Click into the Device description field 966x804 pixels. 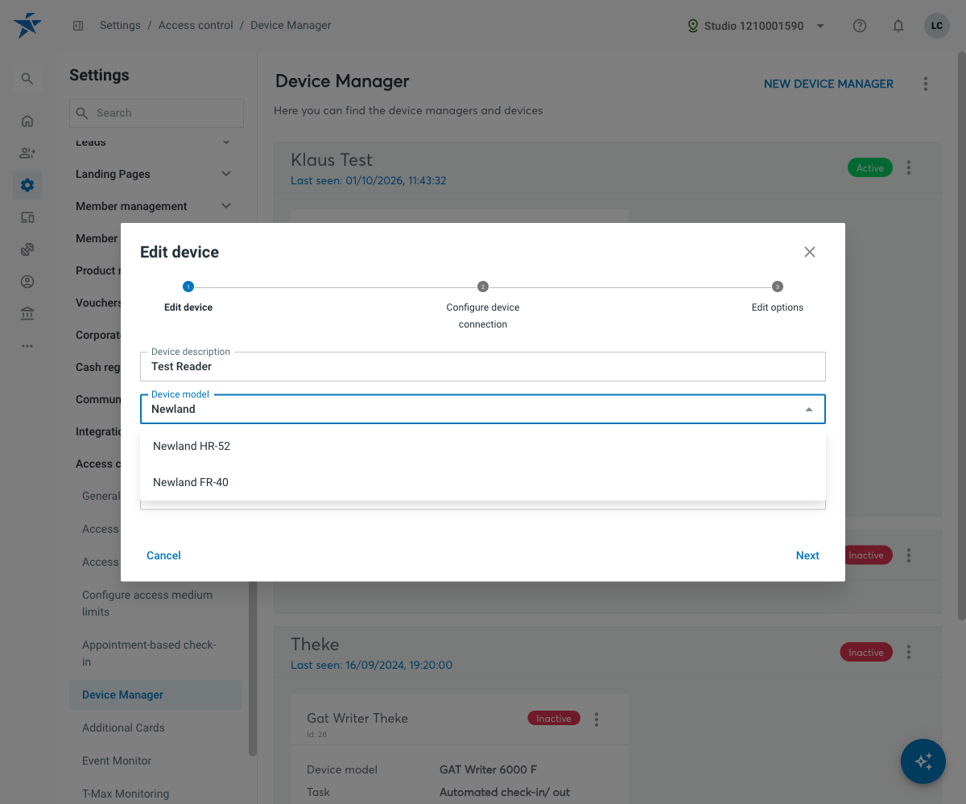point(483,366)
